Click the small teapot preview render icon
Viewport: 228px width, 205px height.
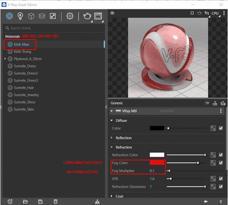(199, 13)
